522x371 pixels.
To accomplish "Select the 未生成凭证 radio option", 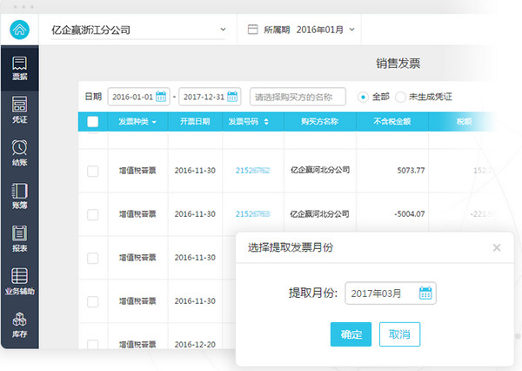I will [x=400, y=97].
